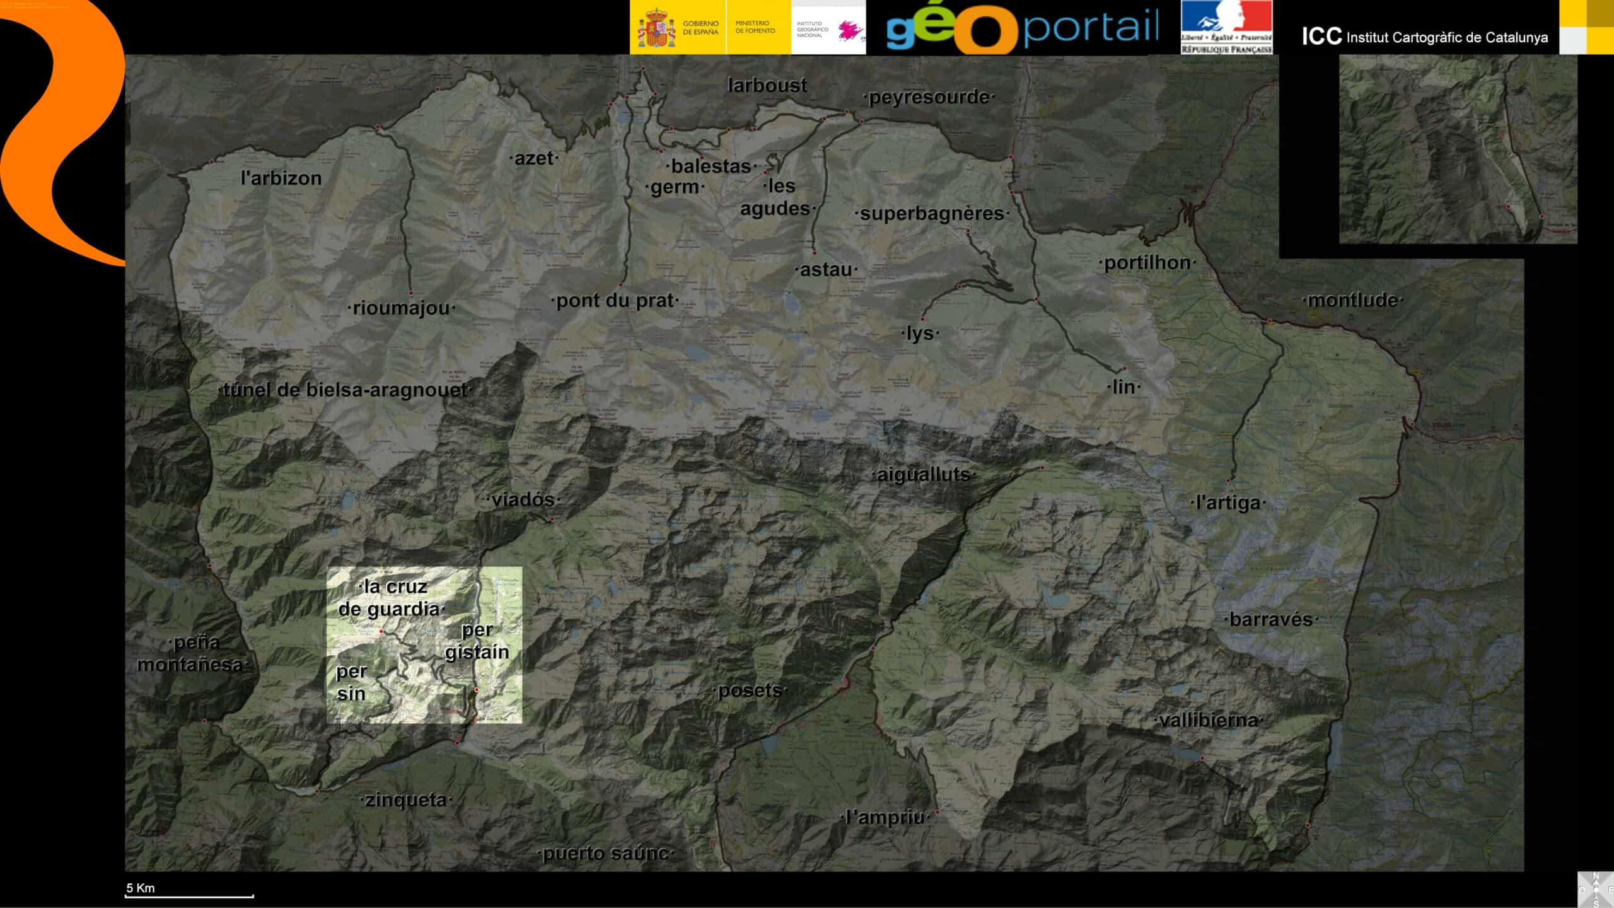This screenshot has width=1614, height=908.
Task: Click the Instituto Geográfico Nacional logo
Action: tap(828, 28)
